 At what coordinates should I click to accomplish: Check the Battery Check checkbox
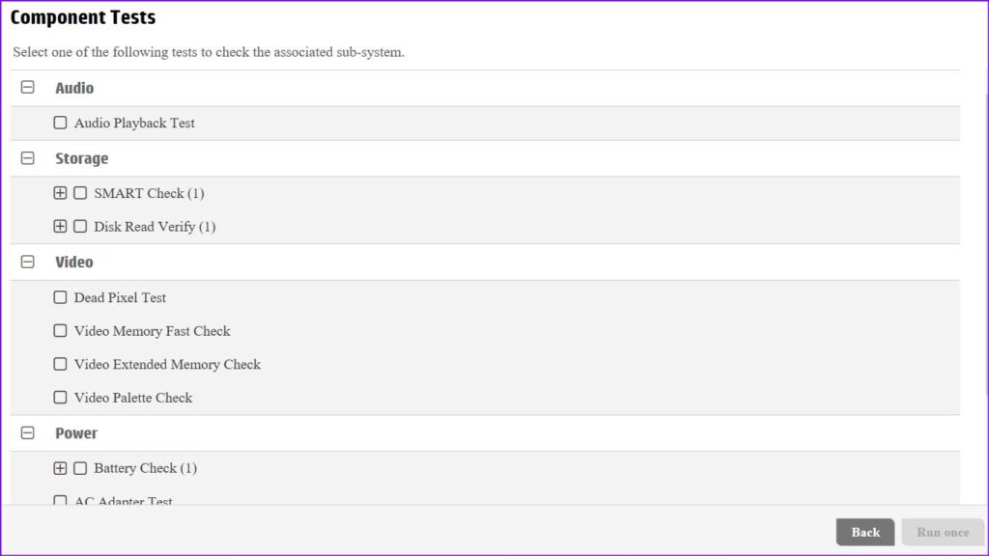80,468
